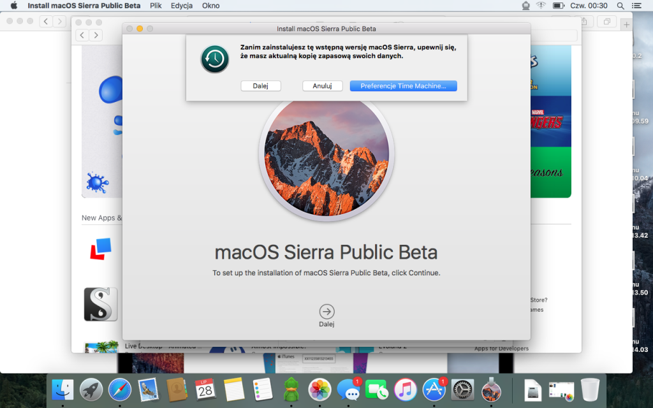The width and height of the screenshot is (653, 408).
Task: Click the battery status icon in menu bar
Action: click(558, 5)
